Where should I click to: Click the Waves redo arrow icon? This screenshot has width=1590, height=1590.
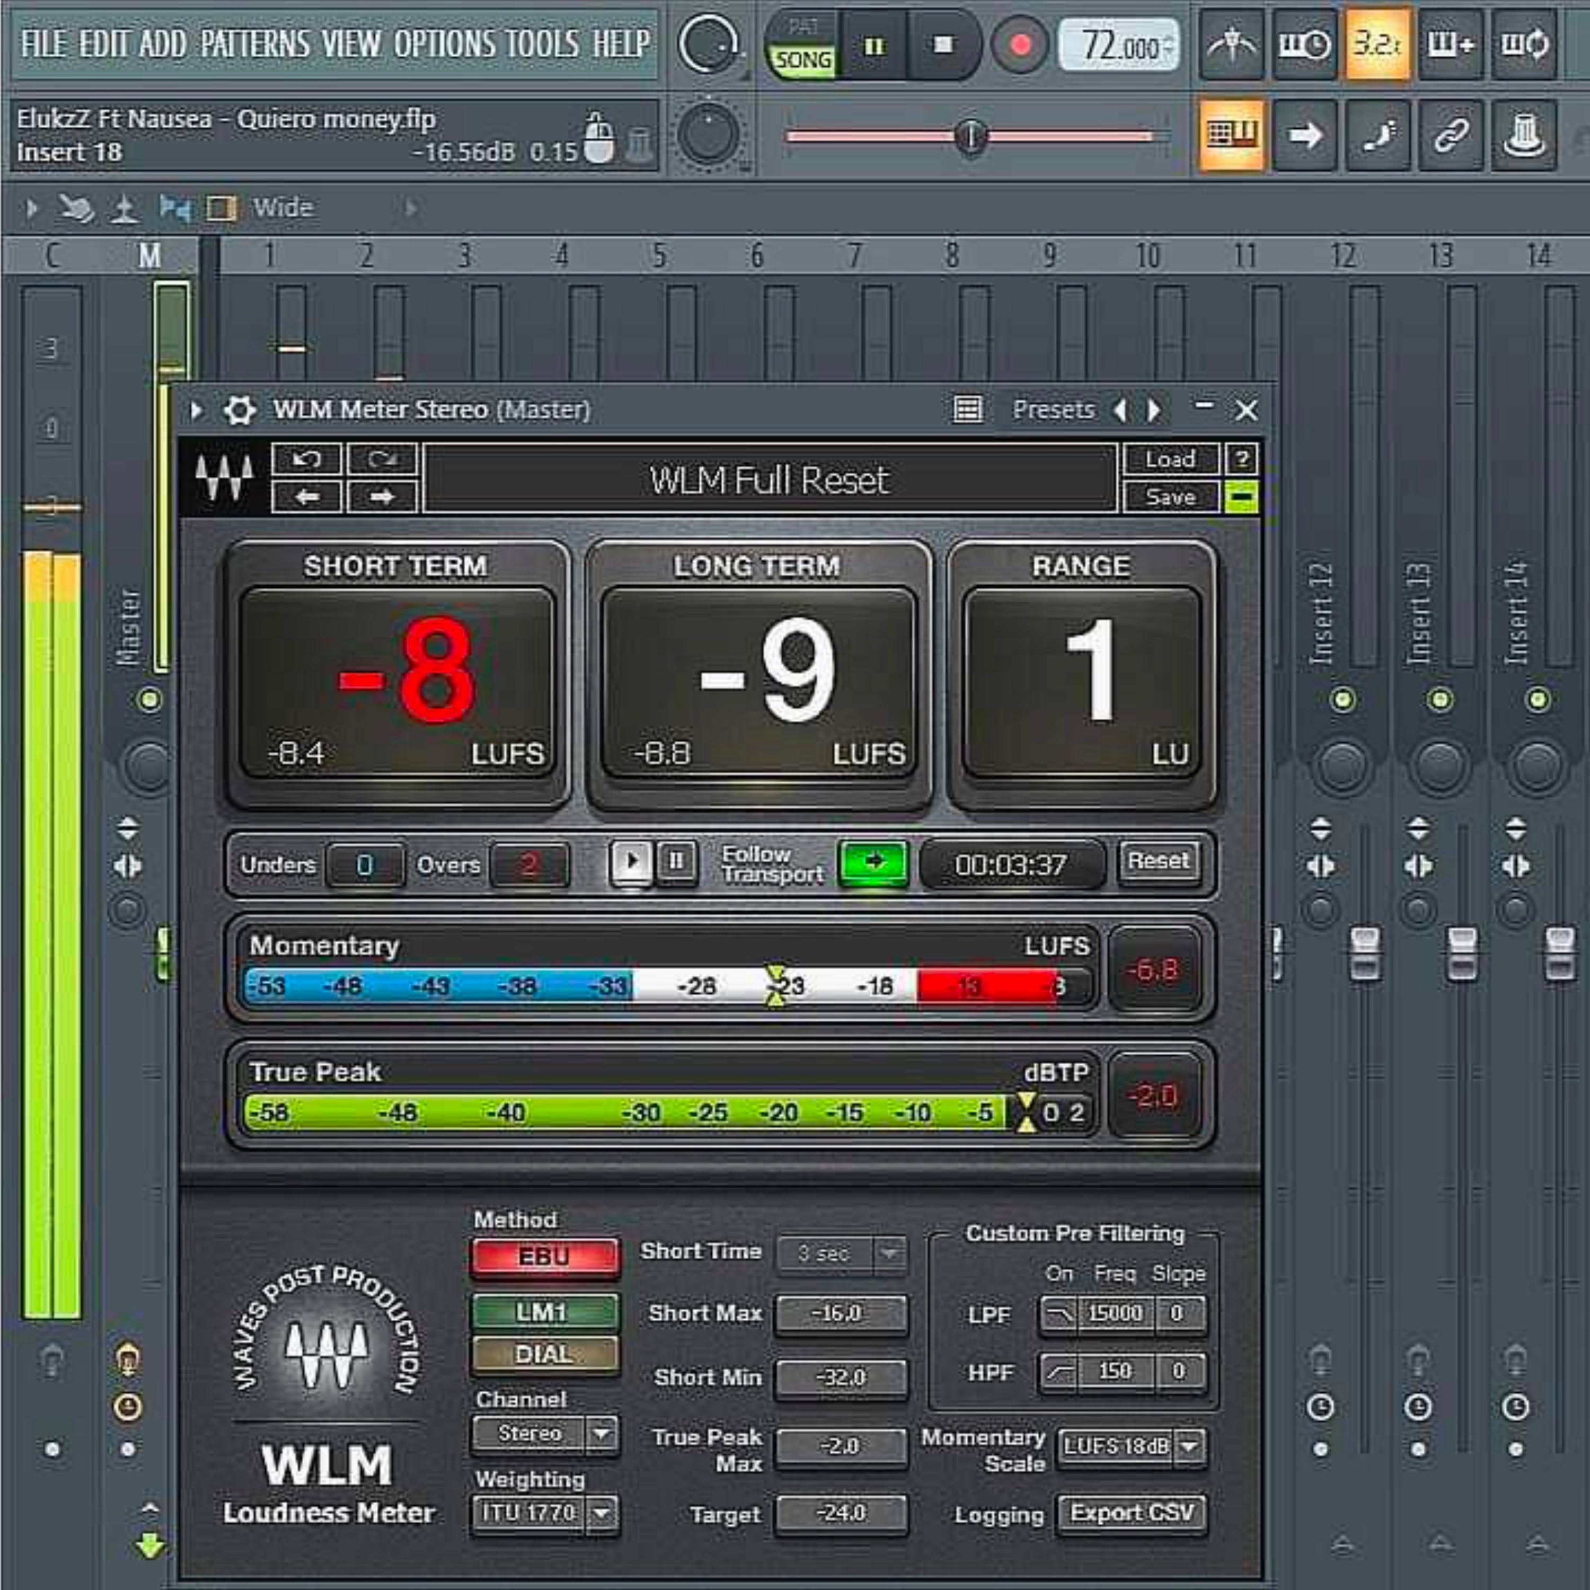coord(382,459)
